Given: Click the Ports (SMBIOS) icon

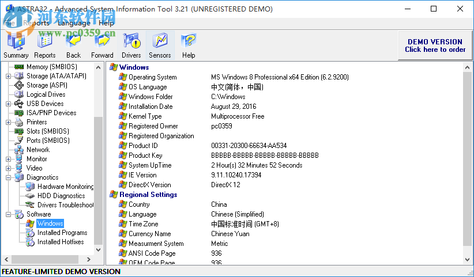Looking at the screenshot, I should click(x=19, y=141).
